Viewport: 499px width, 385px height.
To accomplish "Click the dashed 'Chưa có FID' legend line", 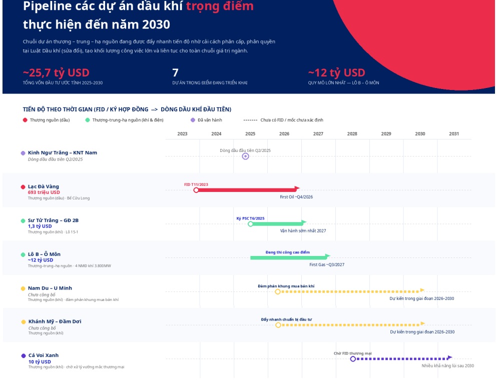I will [x=250, y=120].
